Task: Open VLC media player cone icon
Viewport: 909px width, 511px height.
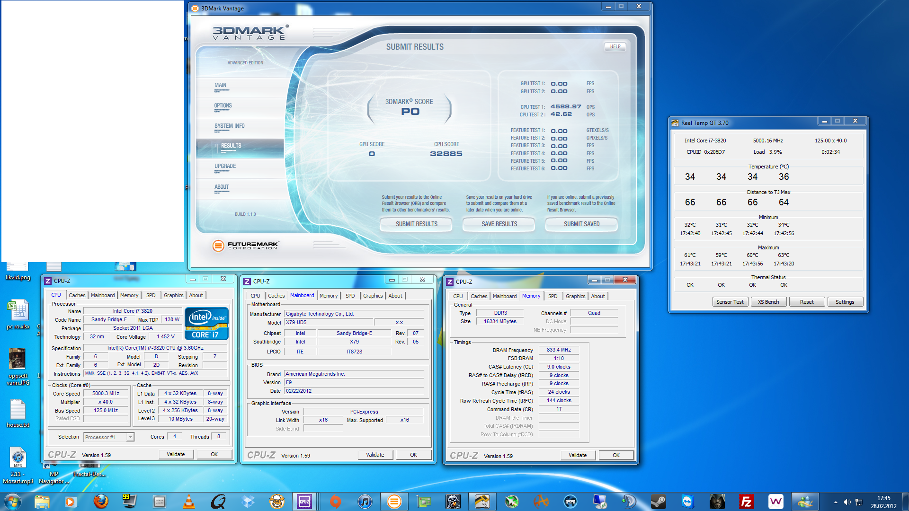Action: pyautogui.click(x=188, y=501)
